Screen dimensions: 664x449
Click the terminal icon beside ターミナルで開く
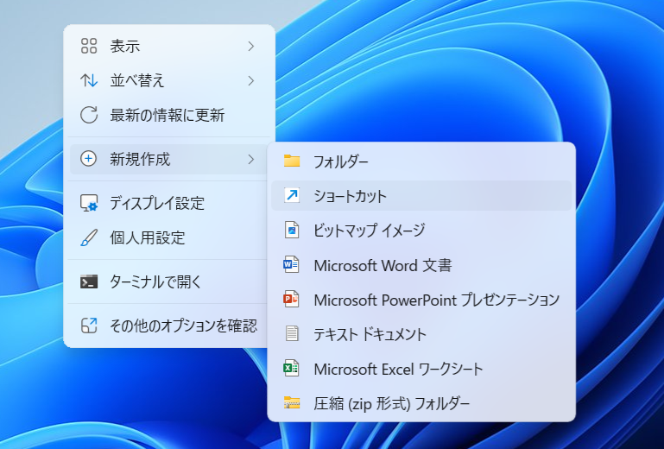pos(89,281)
